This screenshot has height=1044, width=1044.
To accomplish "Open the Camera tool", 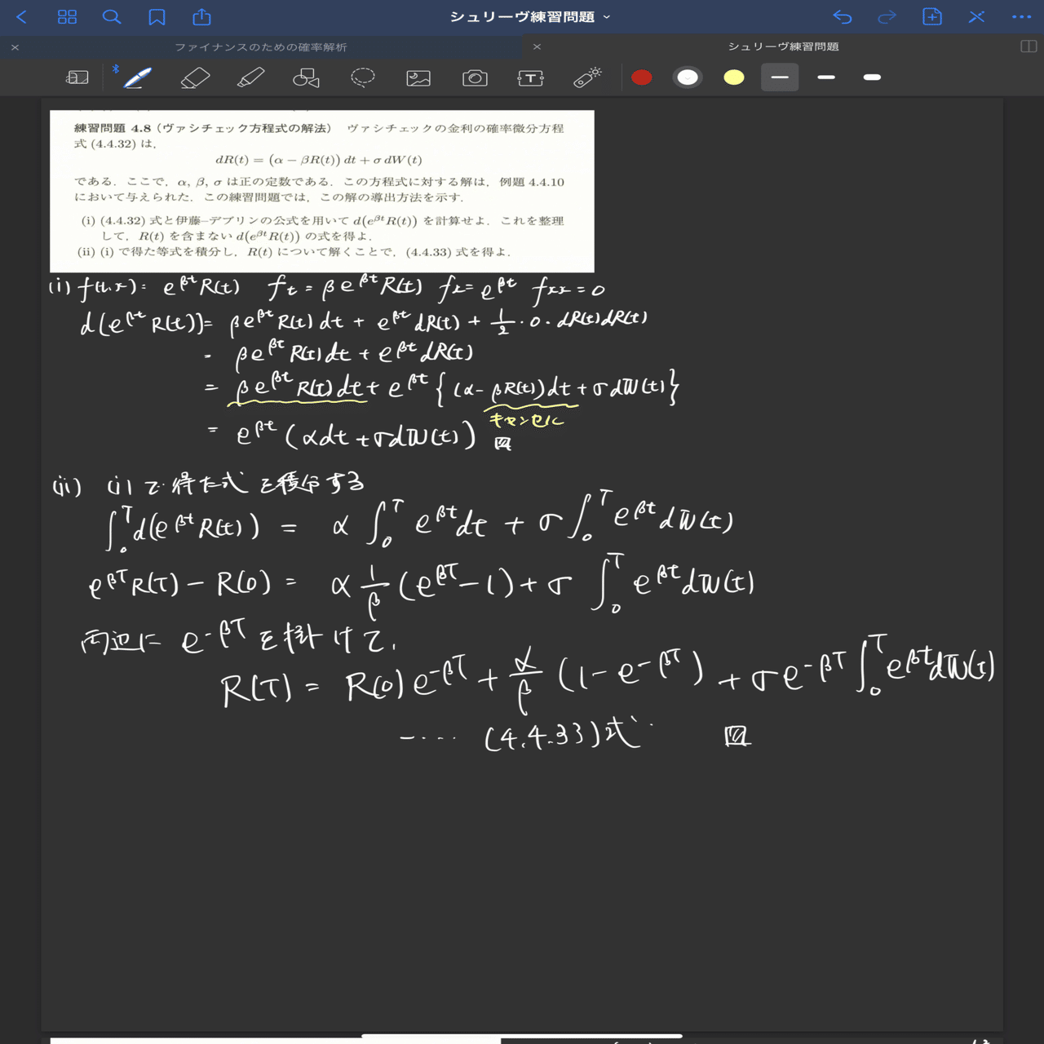I will pyautogui.click(x=475, y=77).
